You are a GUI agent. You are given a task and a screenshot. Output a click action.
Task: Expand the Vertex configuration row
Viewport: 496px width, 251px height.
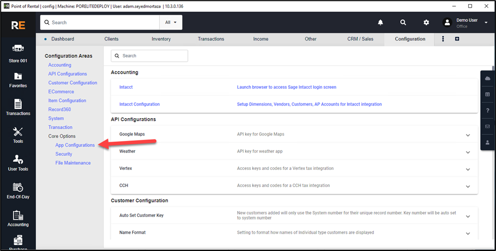click(468, 169)
